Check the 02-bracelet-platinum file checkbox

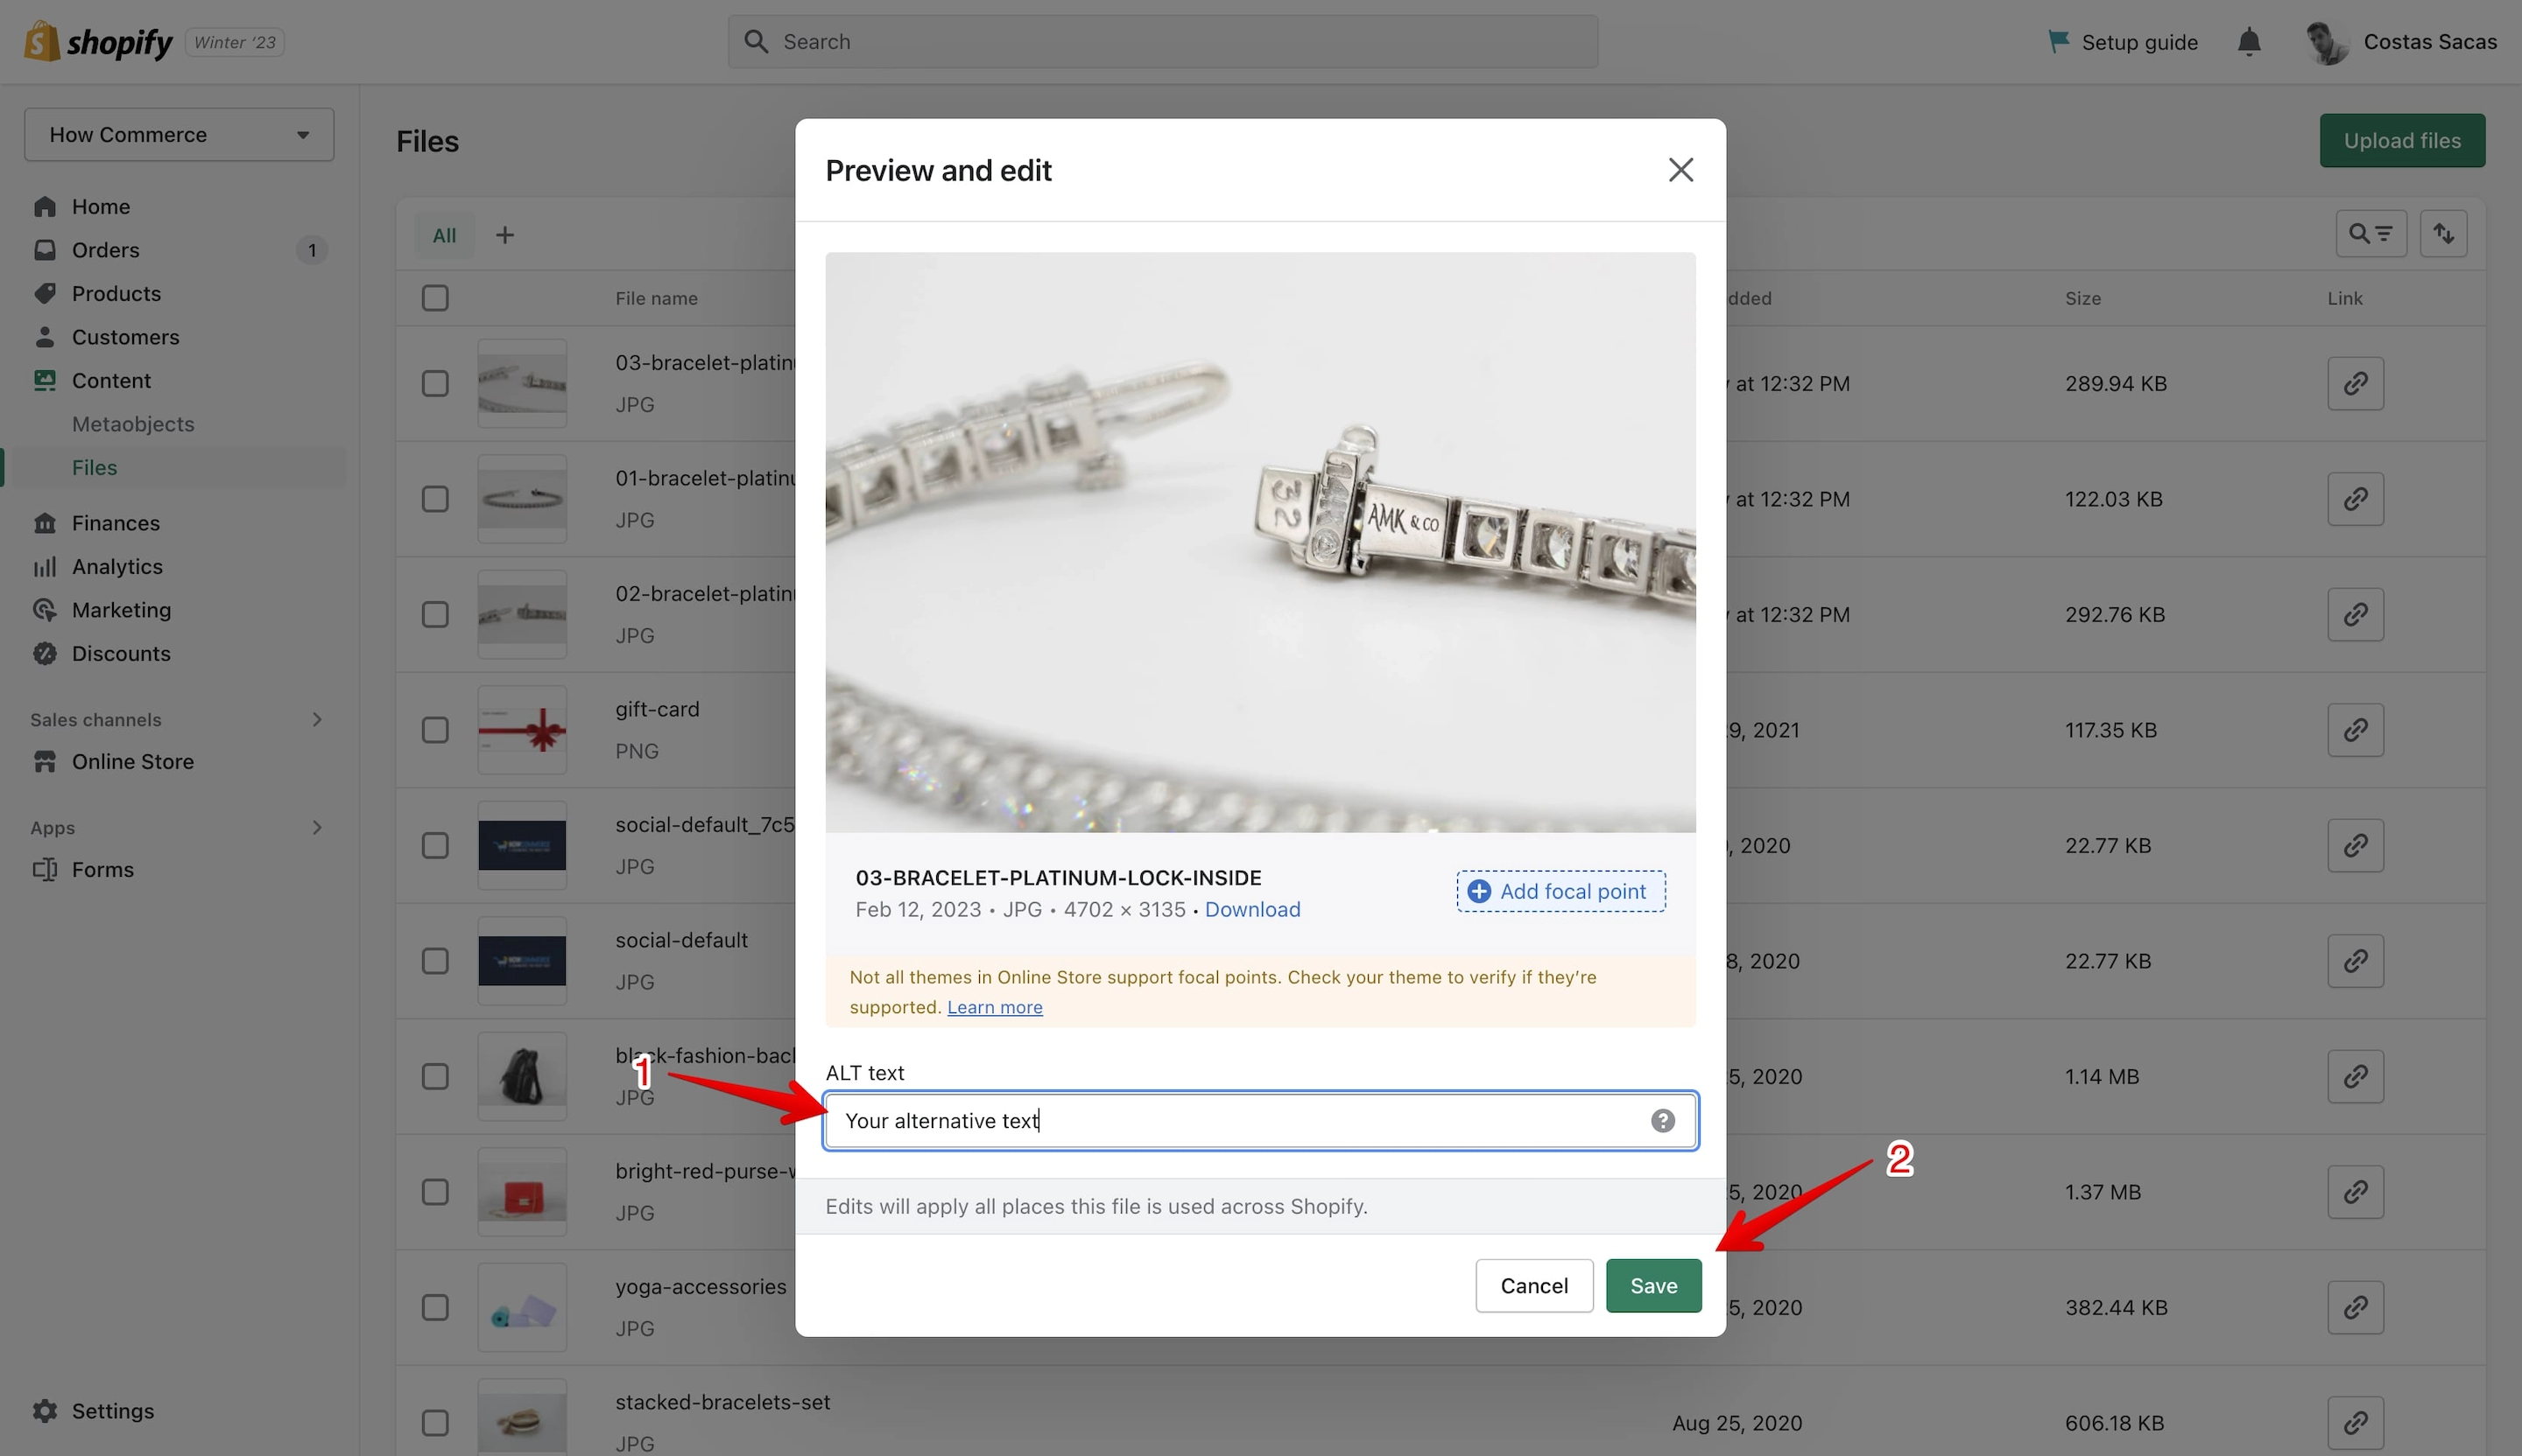point(435,614)
